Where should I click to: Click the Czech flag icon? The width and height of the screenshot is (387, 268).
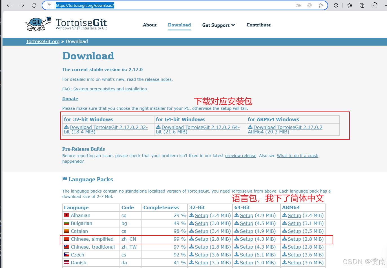point(67,254)
